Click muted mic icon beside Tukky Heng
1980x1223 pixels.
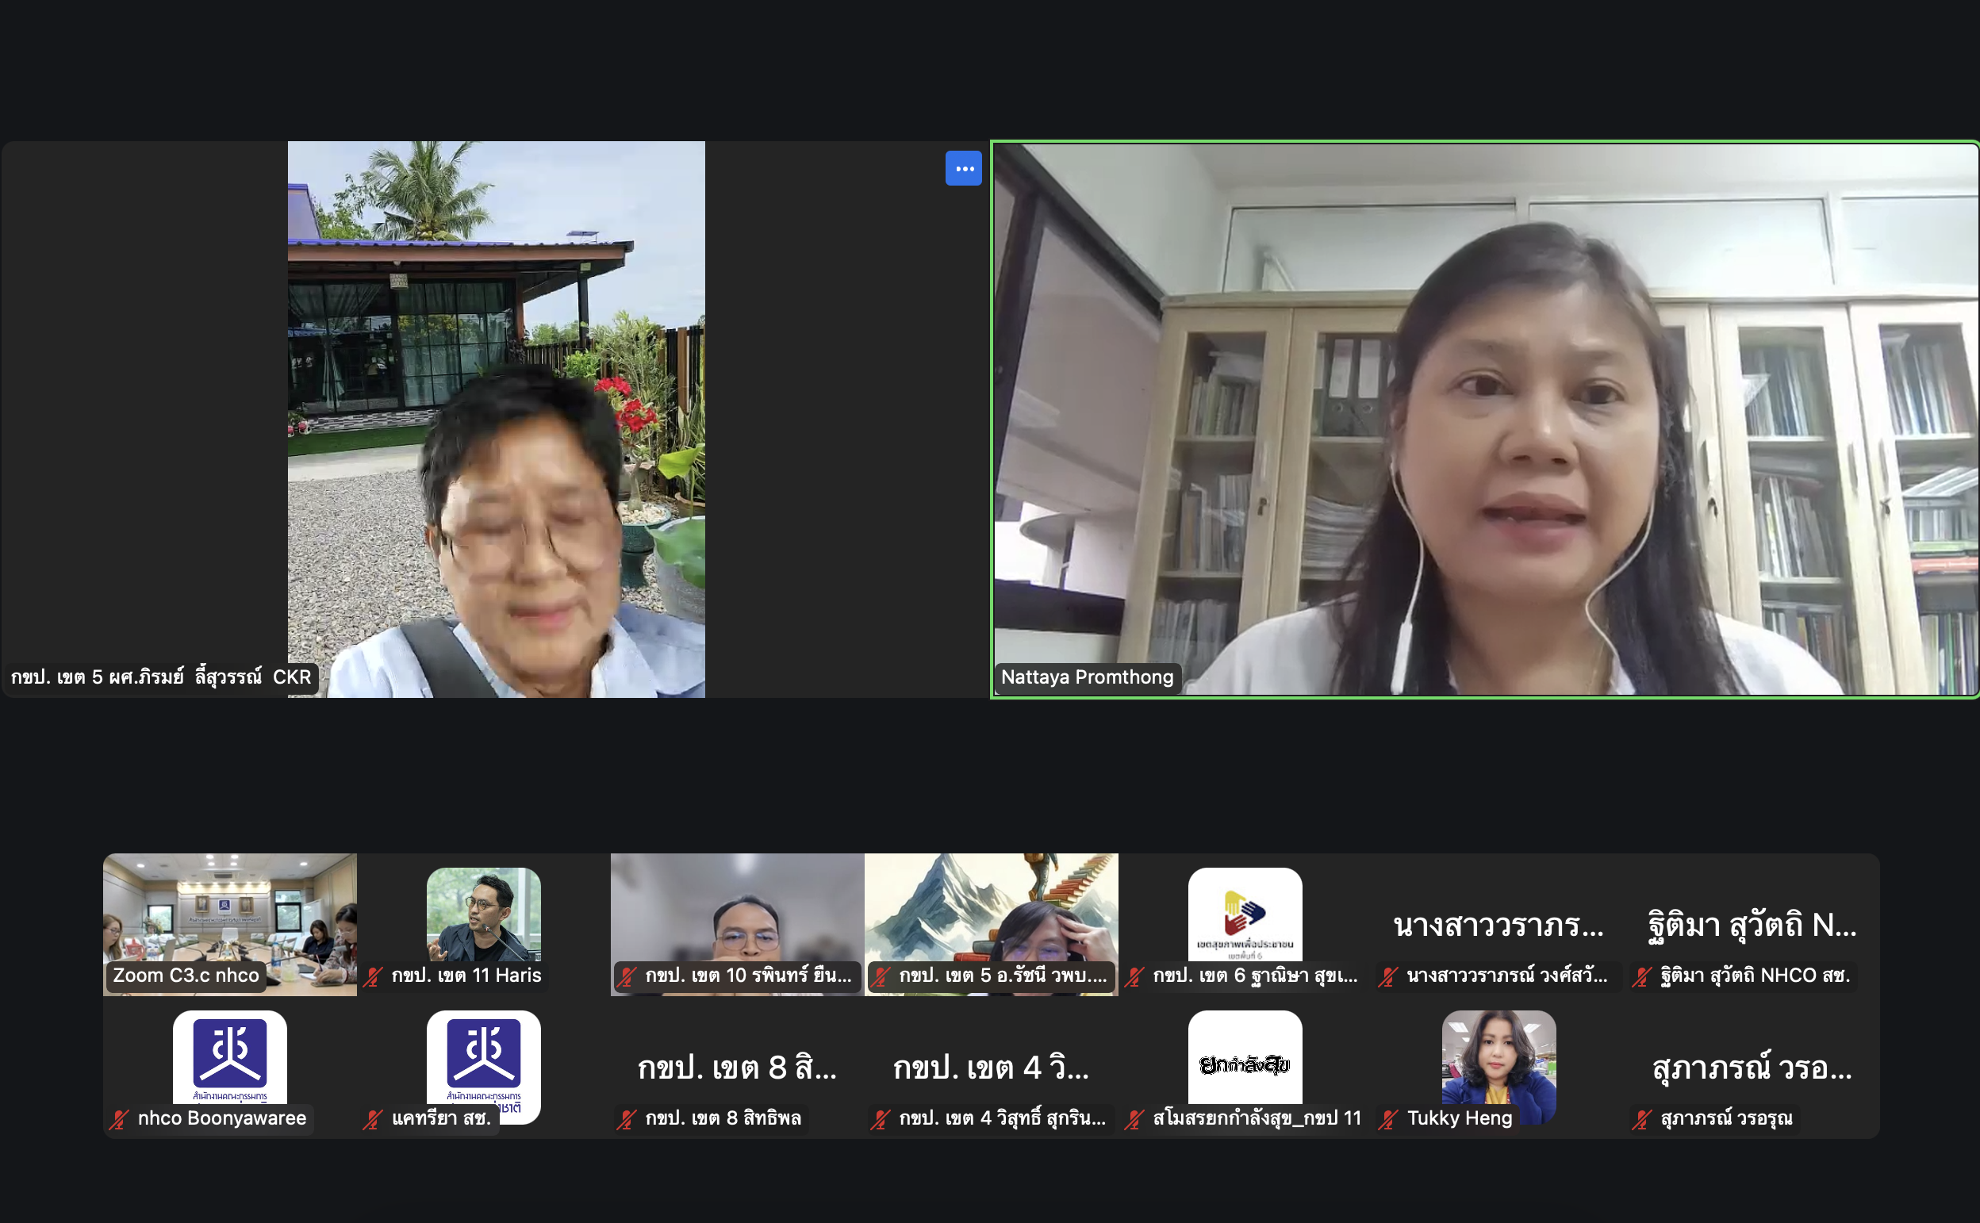tap(1388, 1119)
